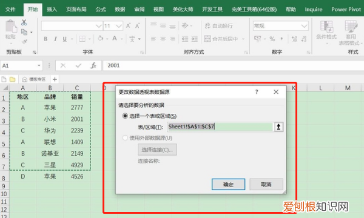
Task: Click the Fill Color bucket icon
Action: point(101,38)
